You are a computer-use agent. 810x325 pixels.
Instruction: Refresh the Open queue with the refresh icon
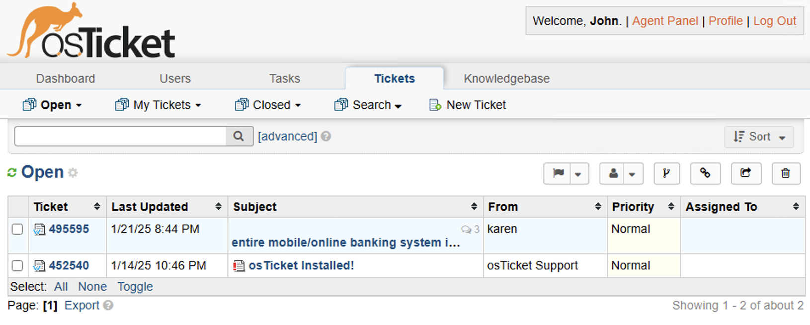tap(11, 172)
